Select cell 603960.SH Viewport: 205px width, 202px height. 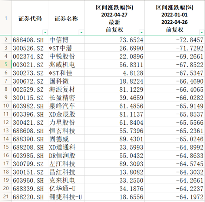[x=30, y=180]
